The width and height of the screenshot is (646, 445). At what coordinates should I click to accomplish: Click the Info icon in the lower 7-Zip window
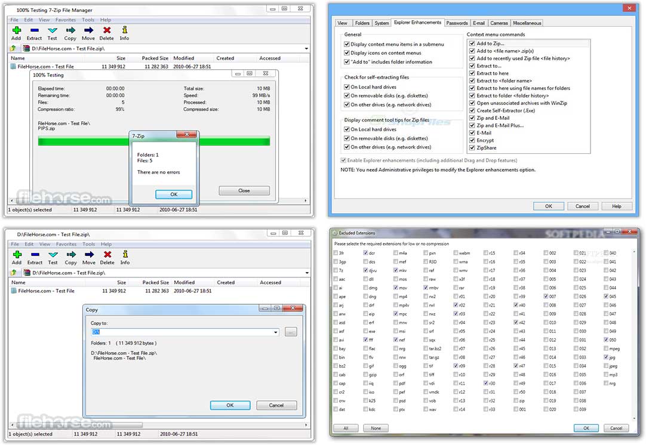tap(125, 254)
